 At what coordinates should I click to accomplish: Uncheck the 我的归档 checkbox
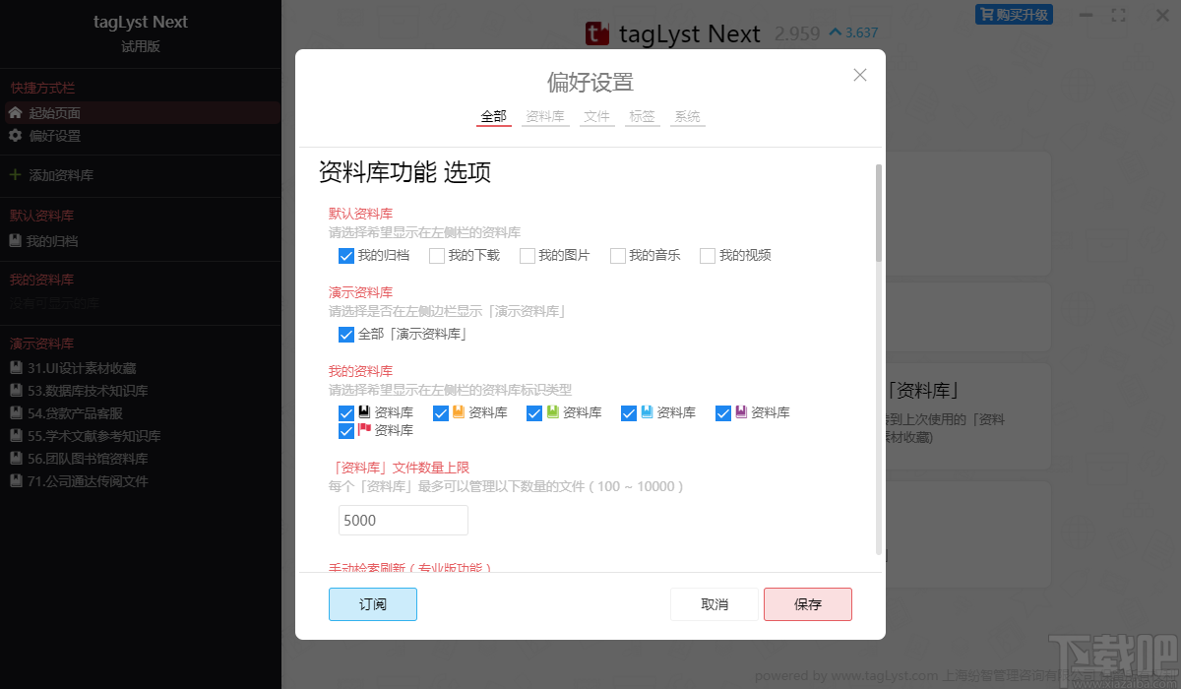(x=346, y=255)
